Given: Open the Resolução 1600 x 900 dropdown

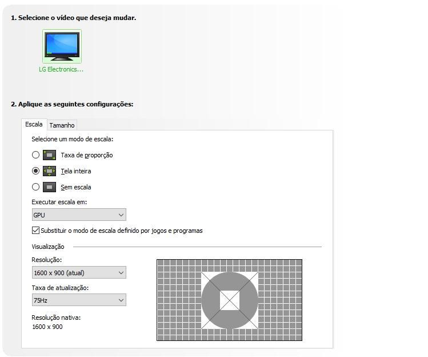Looking at the screenshot, I should [x=79, y=272].
